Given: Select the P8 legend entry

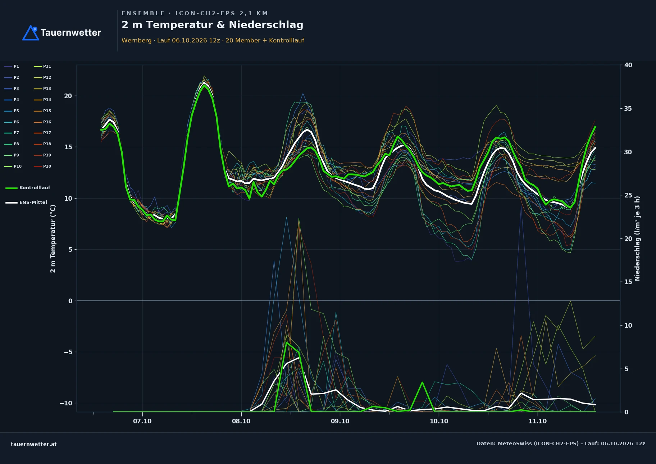Looking at the screenshot, I should [12, 144].
